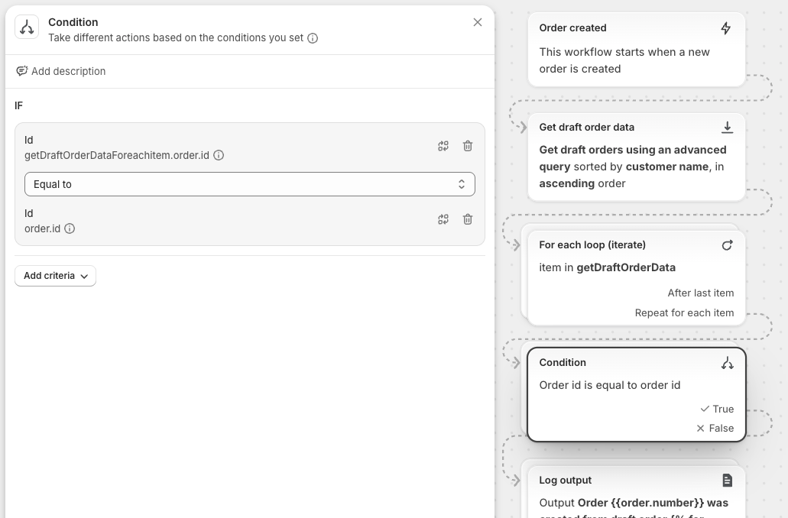Screen dimensions: 788x518
Task: Open the Log output step
Action: 636,489
